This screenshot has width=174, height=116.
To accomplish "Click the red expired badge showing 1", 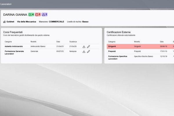I will (x=38, y=14).
